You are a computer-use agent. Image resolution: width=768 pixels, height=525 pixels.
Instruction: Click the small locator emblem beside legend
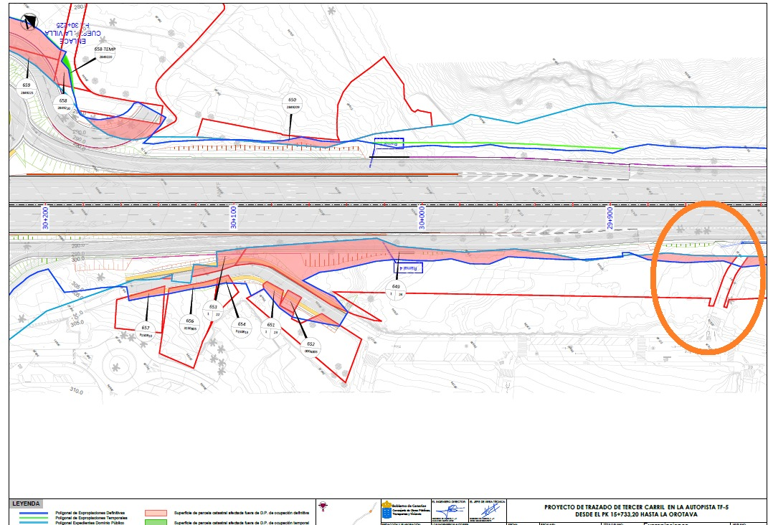click(x=322, y=506)
